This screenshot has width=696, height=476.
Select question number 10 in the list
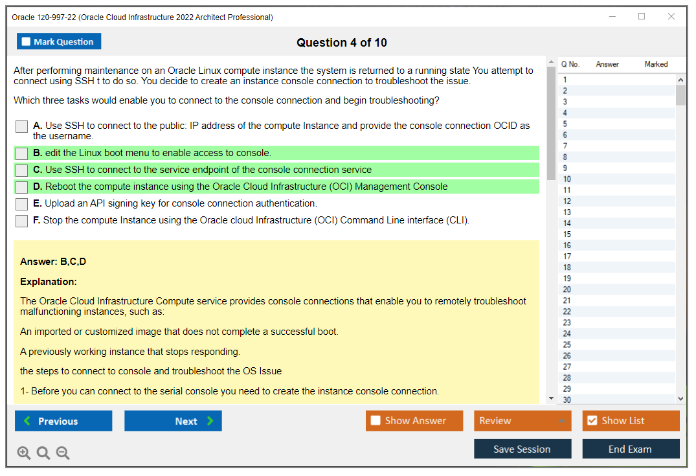(x=567, y=179)
